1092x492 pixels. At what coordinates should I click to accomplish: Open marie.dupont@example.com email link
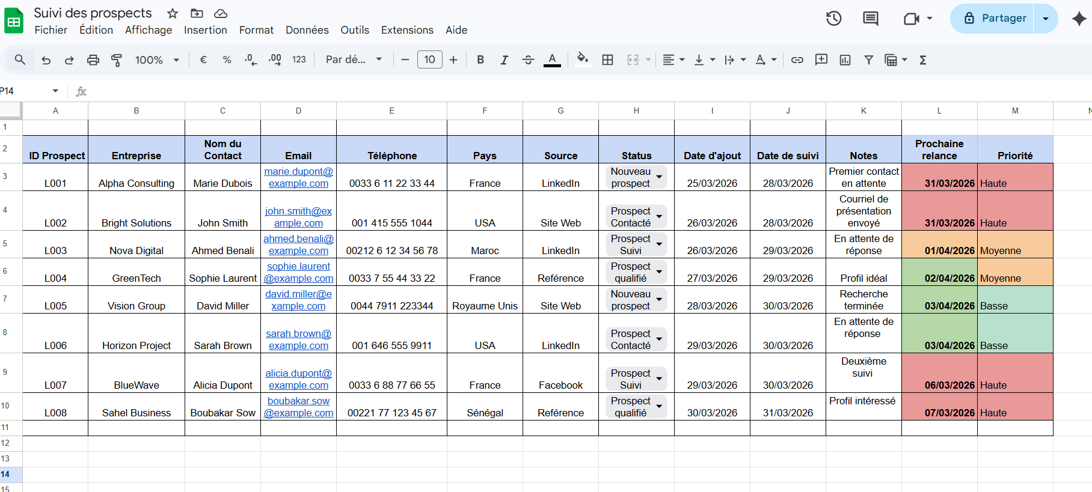pos(298,177)
